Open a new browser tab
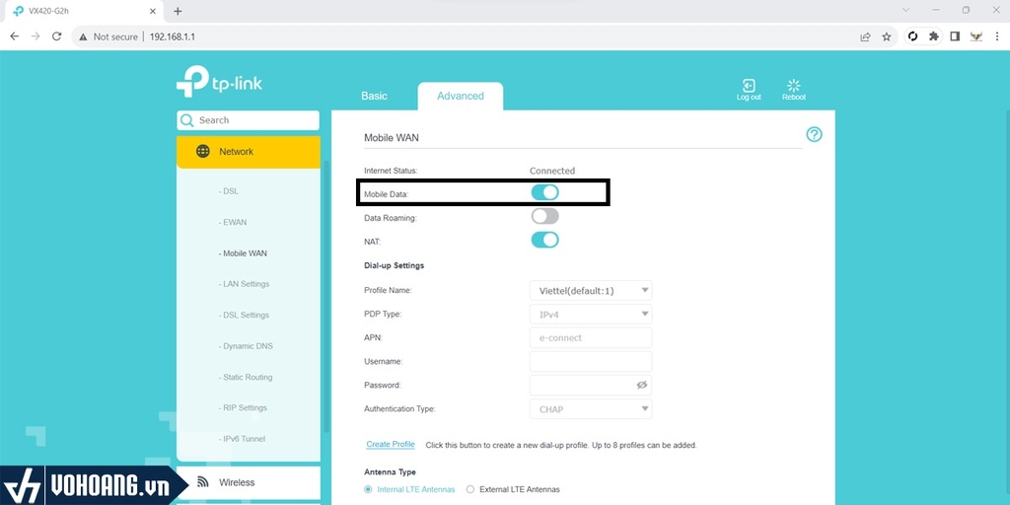This screenshot has width=1010, height=505. pyautogui.click(x=178, y=11)
